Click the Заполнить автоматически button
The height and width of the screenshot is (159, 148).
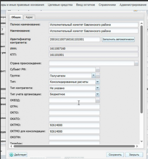pyautogui.click(x=118, y=39)
